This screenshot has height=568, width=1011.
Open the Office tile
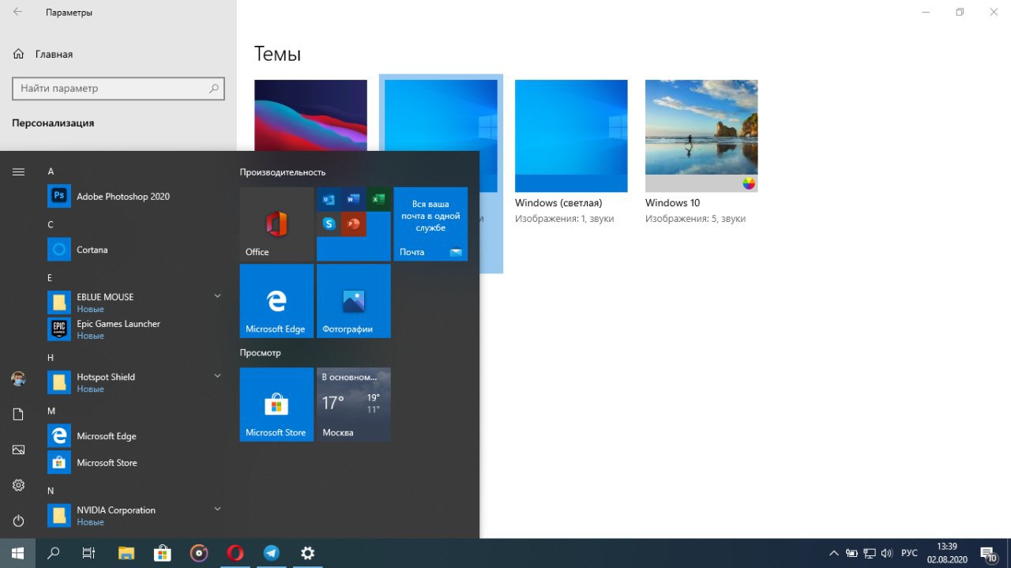tap(276, 224)
